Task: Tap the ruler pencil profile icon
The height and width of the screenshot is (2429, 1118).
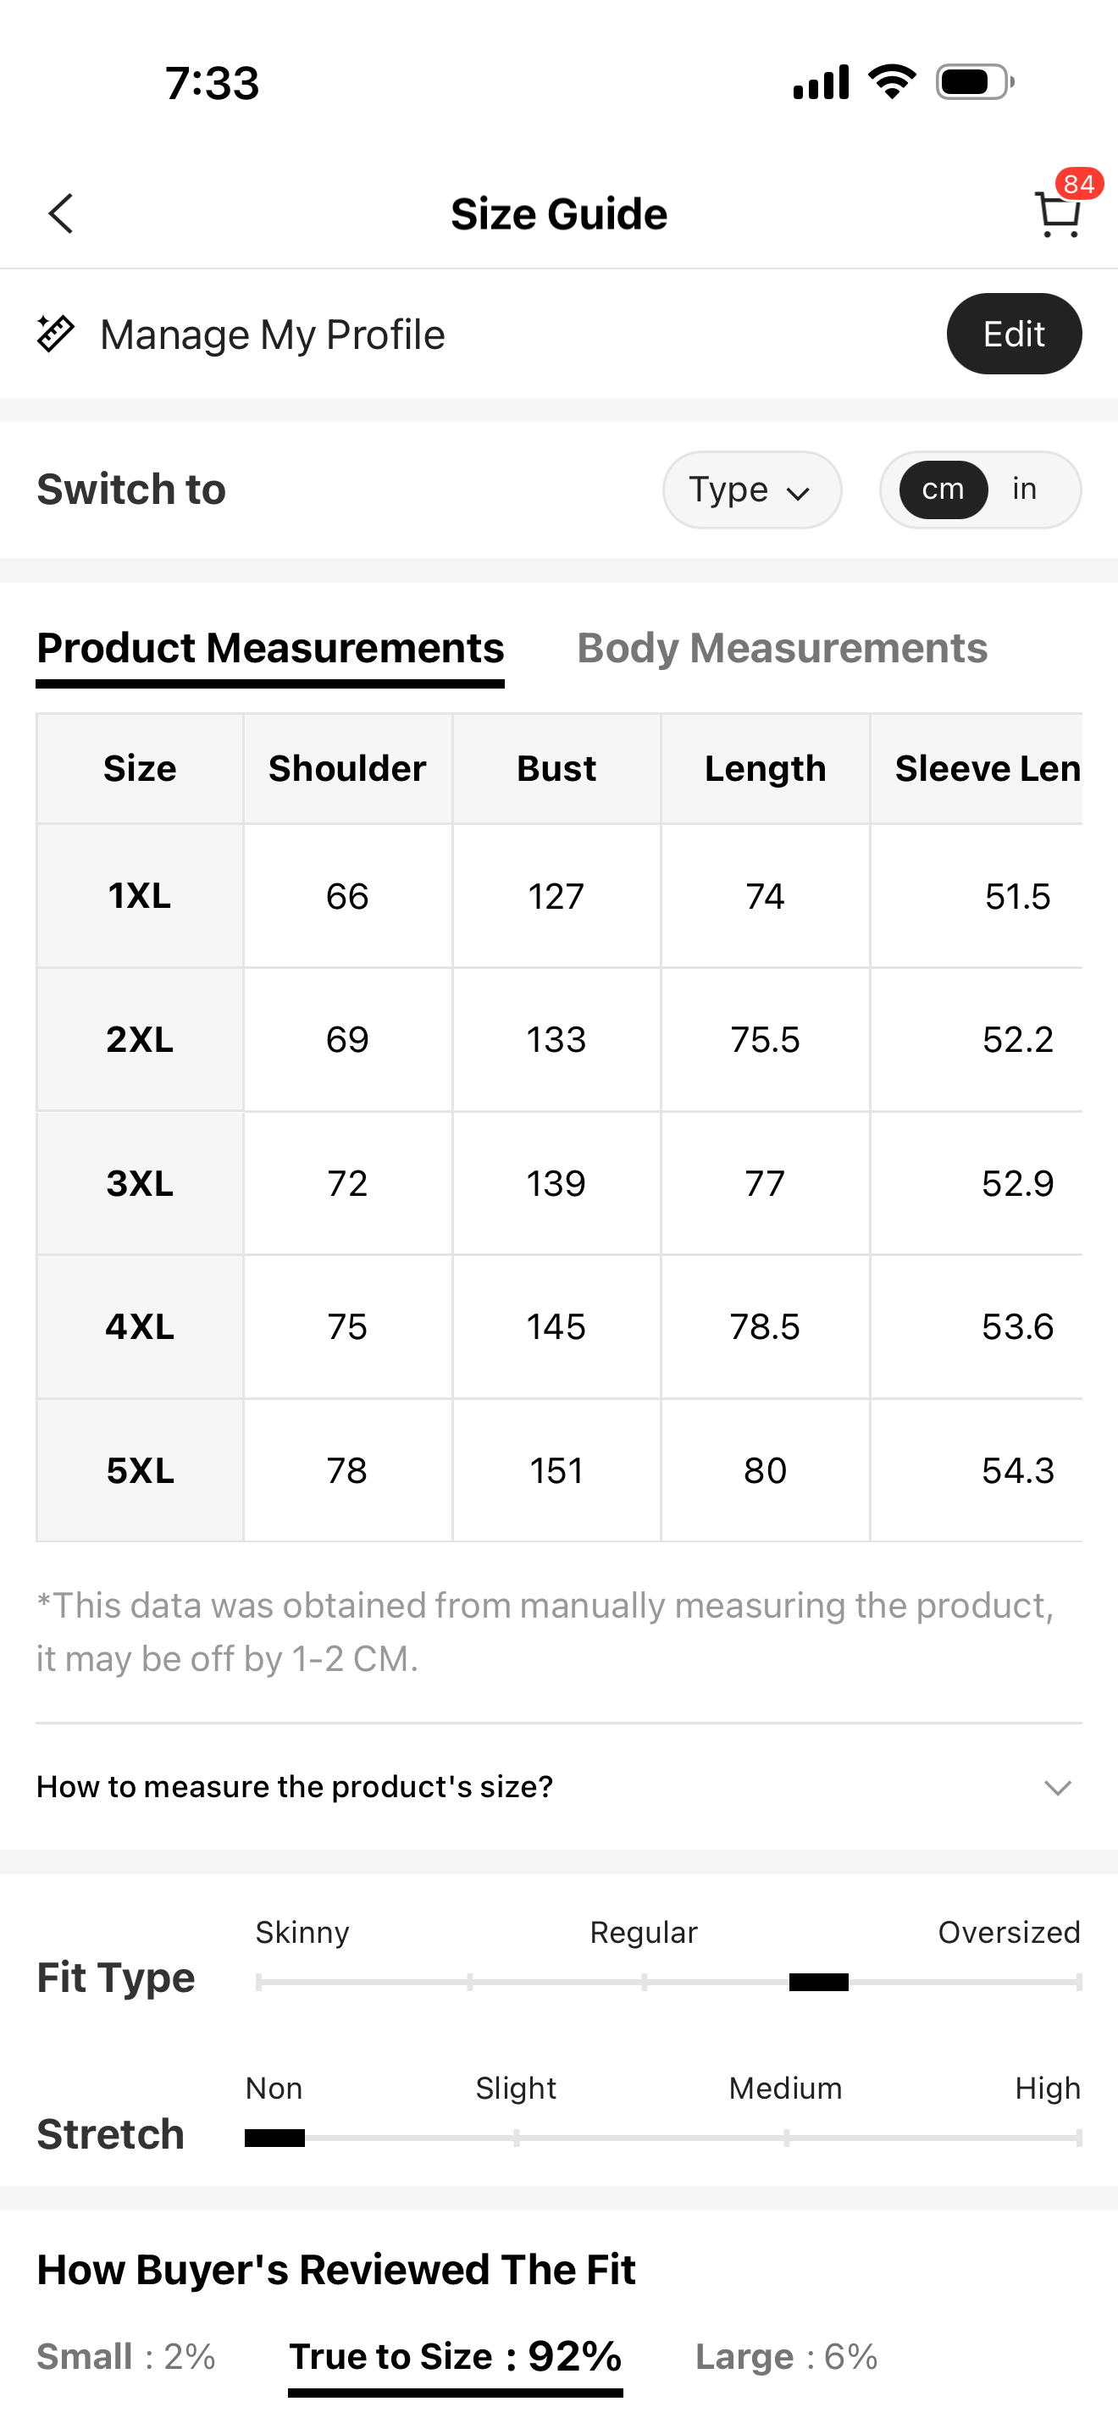Action: 56,334
